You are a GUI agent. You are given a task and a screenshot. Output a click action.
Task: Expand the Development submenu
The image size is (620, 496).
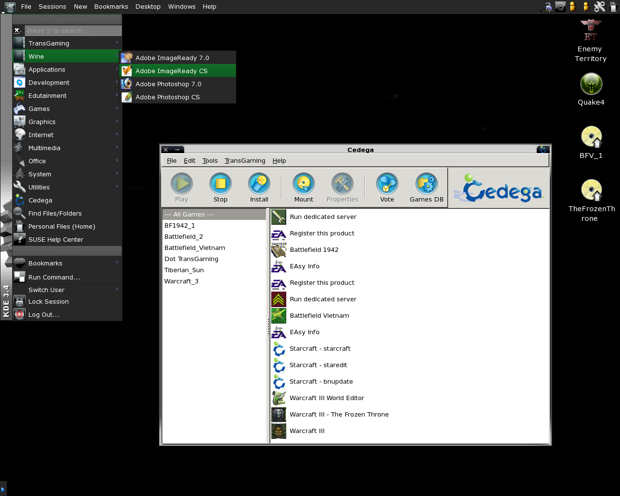point(67,82)
